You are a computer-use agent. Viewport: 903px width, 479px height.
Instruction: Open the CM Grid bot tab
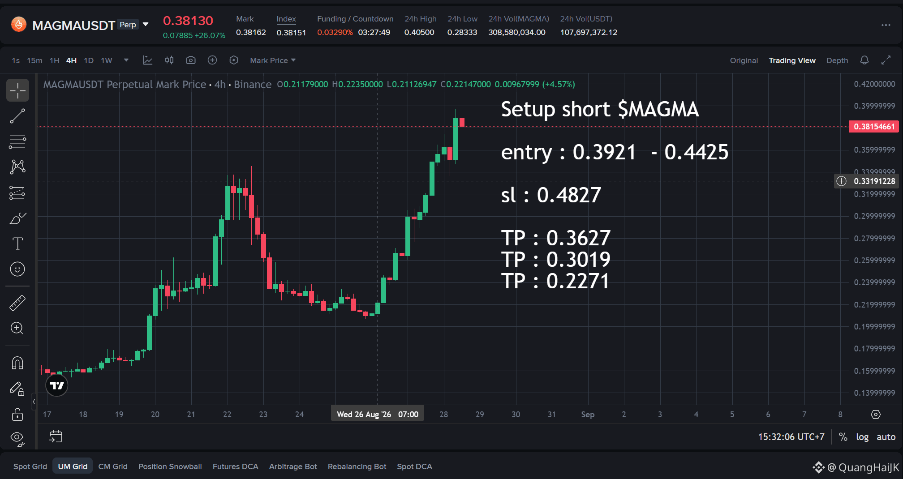113,466
